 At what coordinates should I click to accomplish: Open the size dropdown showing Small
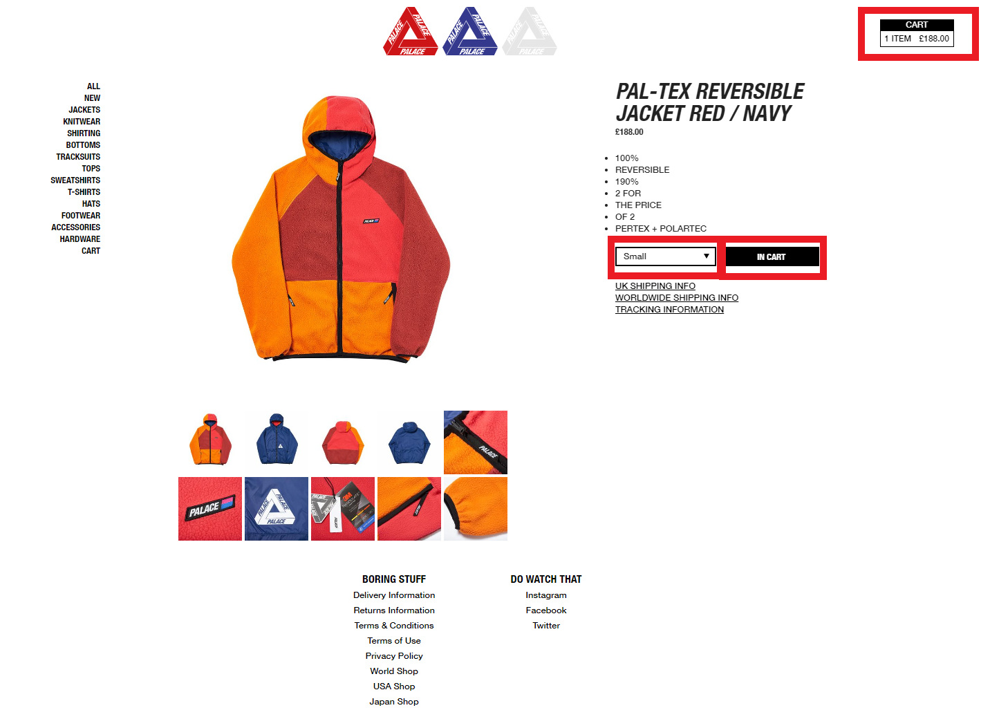pos(665,256)
